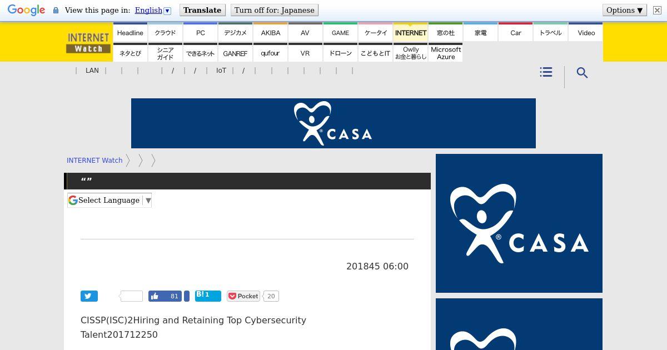Screen dimensions: 667x350
Task: Open the こどもとIT tab
Action: (x=376, y=53)
